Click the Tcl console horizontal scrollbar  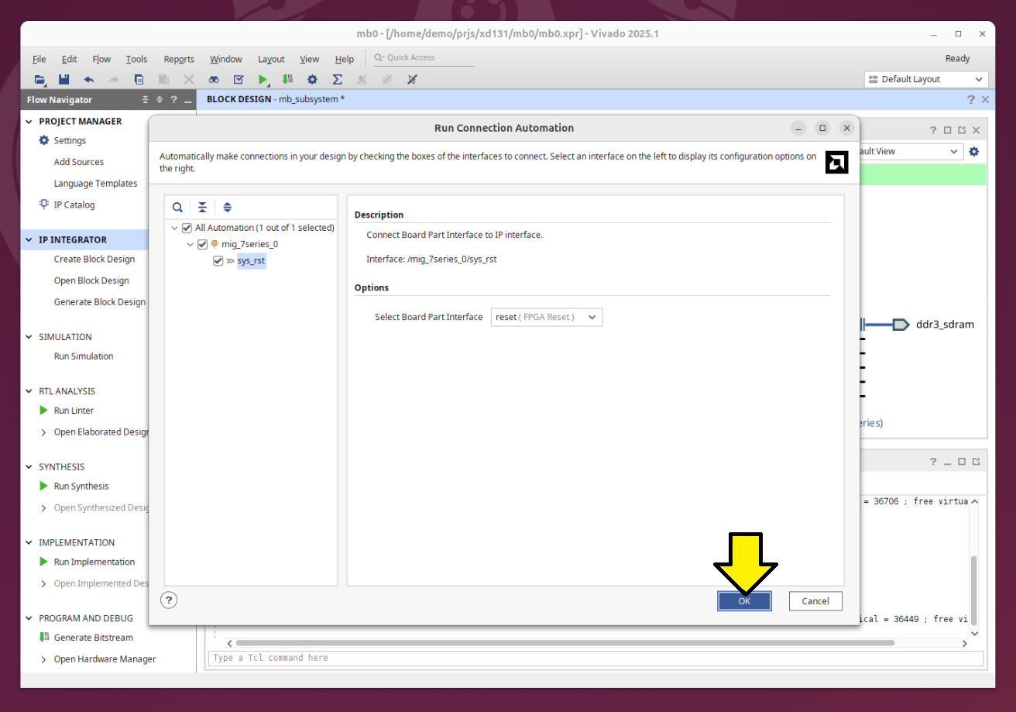pyautogui.click(x=564, y=643)
